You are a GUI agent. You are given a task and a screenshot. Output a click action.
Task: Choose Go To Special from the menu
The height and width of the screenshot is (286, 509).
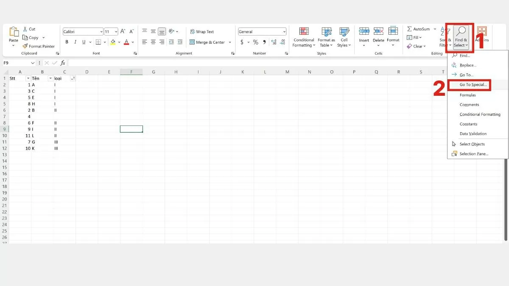coord(473,85)
